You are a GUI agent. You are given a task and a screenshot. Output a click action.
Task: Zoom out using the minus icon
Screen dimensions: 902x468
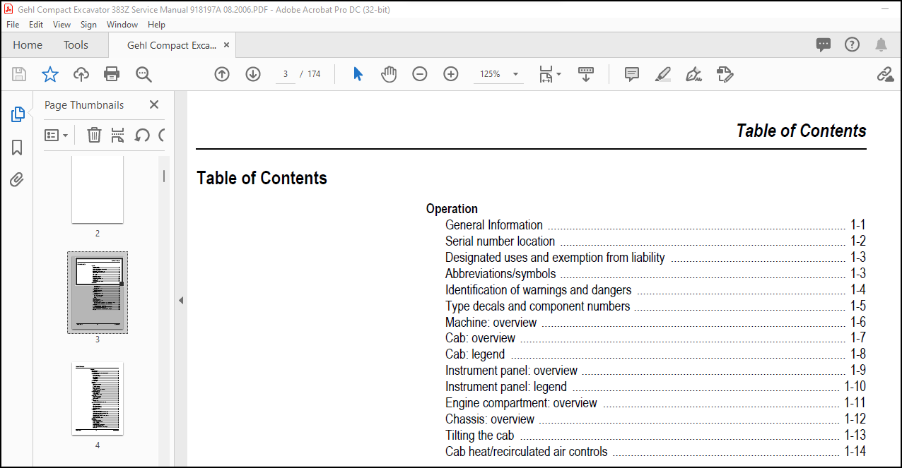(420, 74)
